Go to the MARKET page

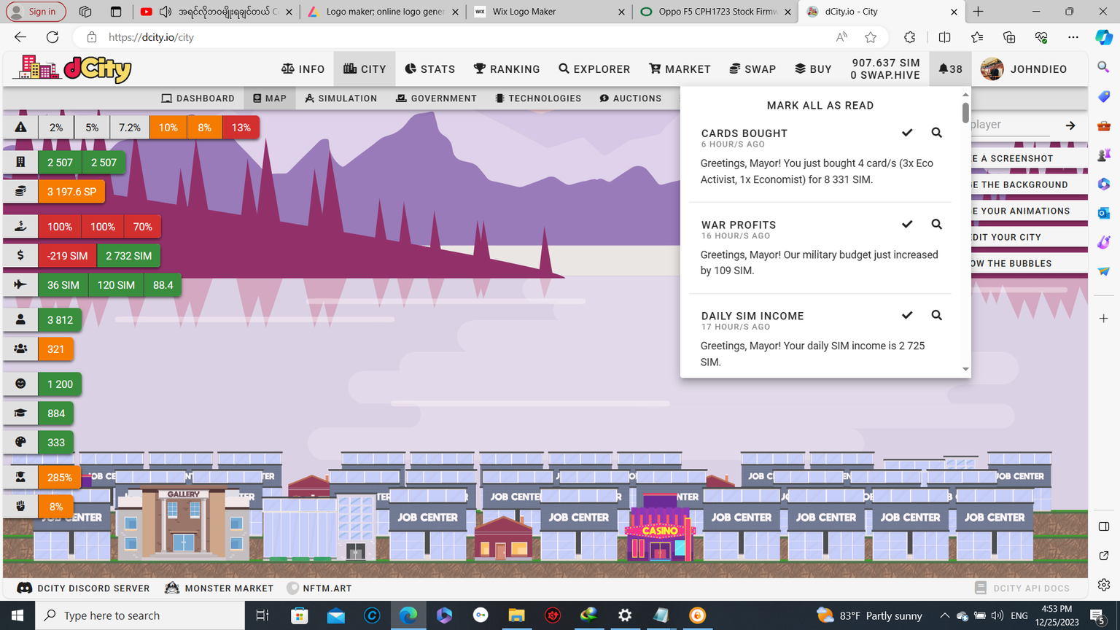pyautogui.click(x=680, y=69)
